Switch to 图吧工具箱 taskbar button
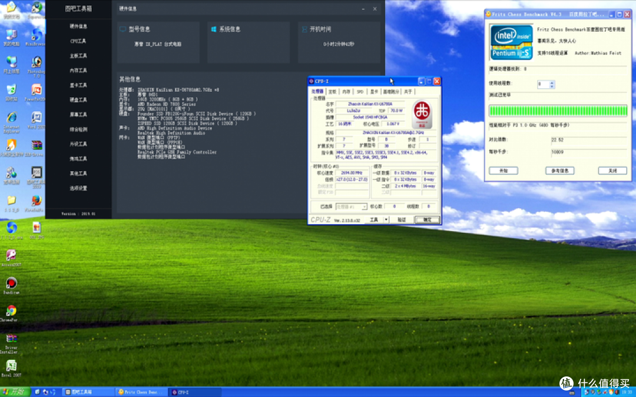Viewport: 636px width, 397px height. [88, 392]
